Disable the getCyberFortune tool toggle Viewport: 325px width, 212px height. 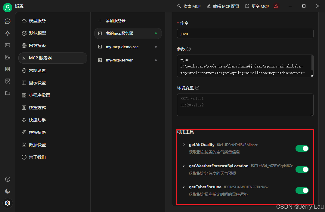point(302,190)
